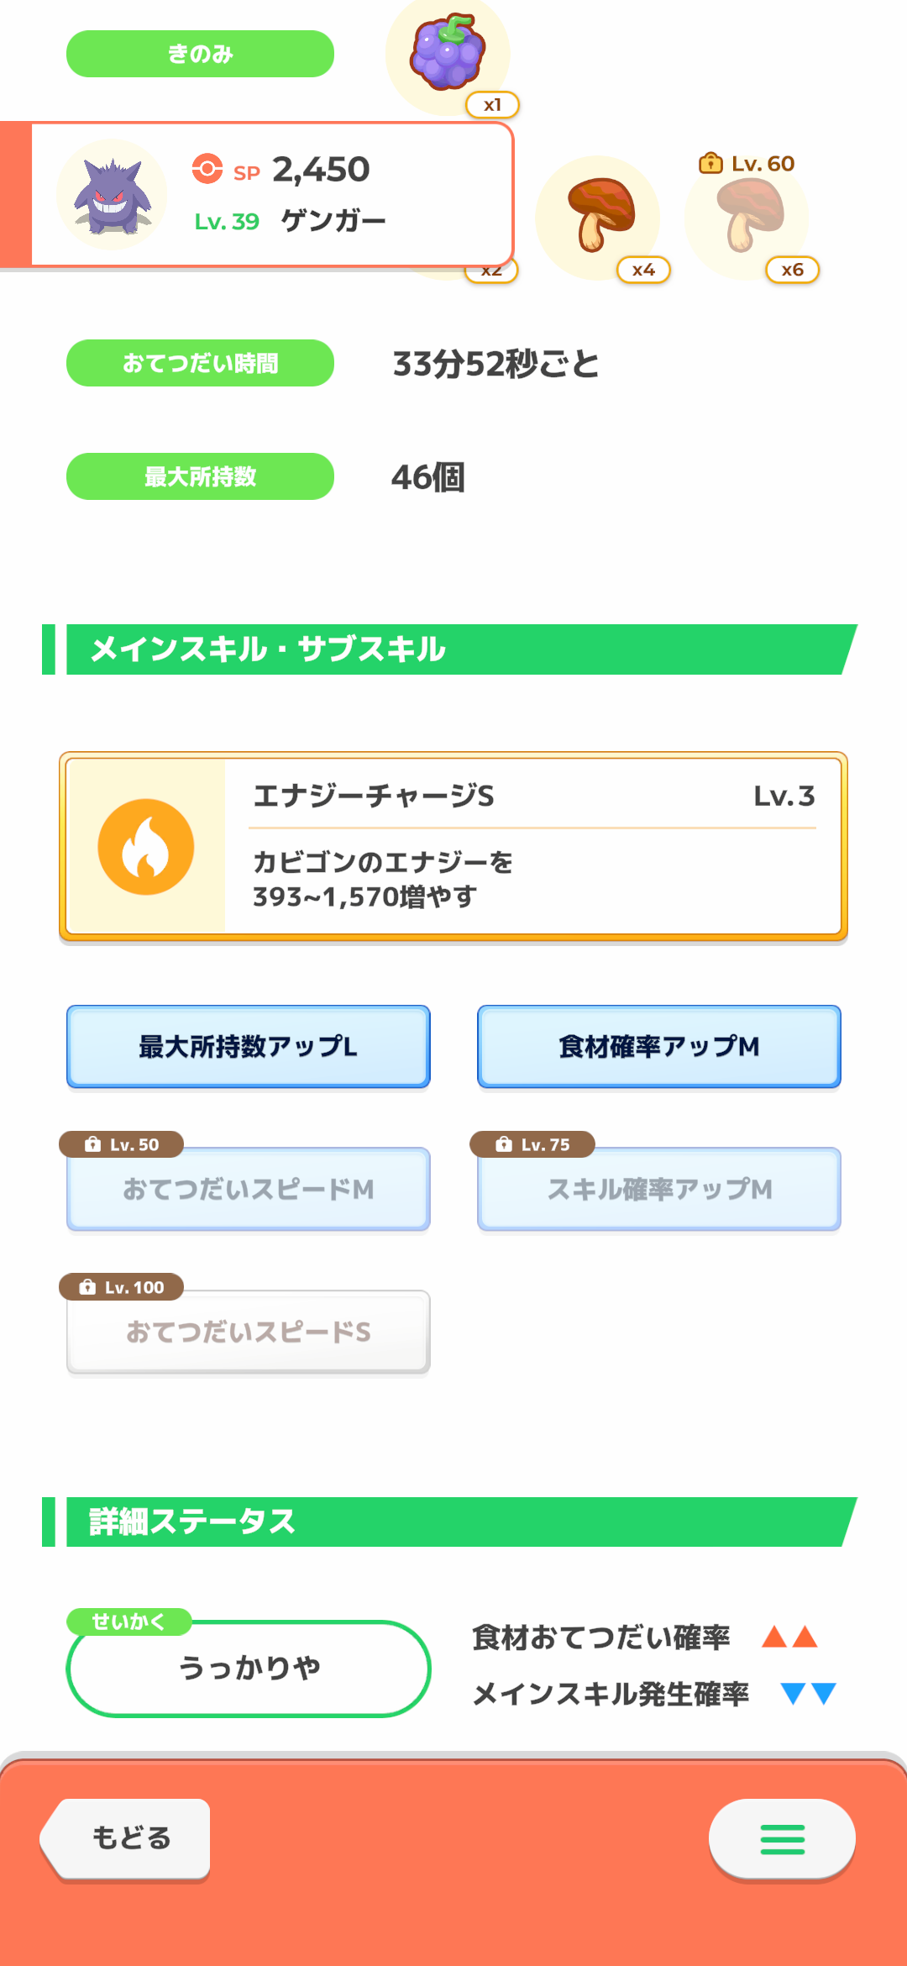The width and height of the screenshot is (907, 1966).
Task: Tap the orange flame skill icon
Action: (x=146, y=846)
